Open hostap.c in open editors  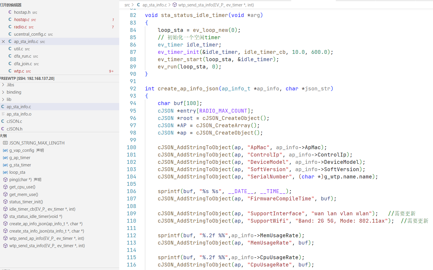tap(60, 20)
